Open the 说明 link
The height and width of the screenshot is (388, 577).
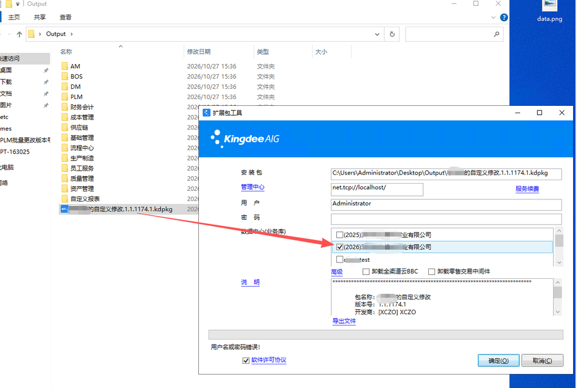pos(250,282)
